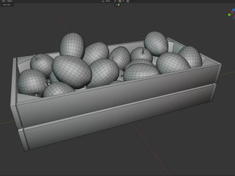Select the tall egg-shaped fruit at back left

tap(72, 45)
